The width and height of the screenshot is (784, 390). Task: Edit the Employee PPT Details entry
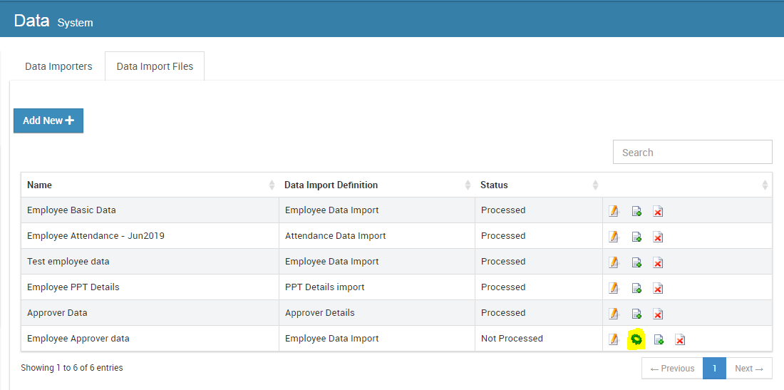click(614, 288)
